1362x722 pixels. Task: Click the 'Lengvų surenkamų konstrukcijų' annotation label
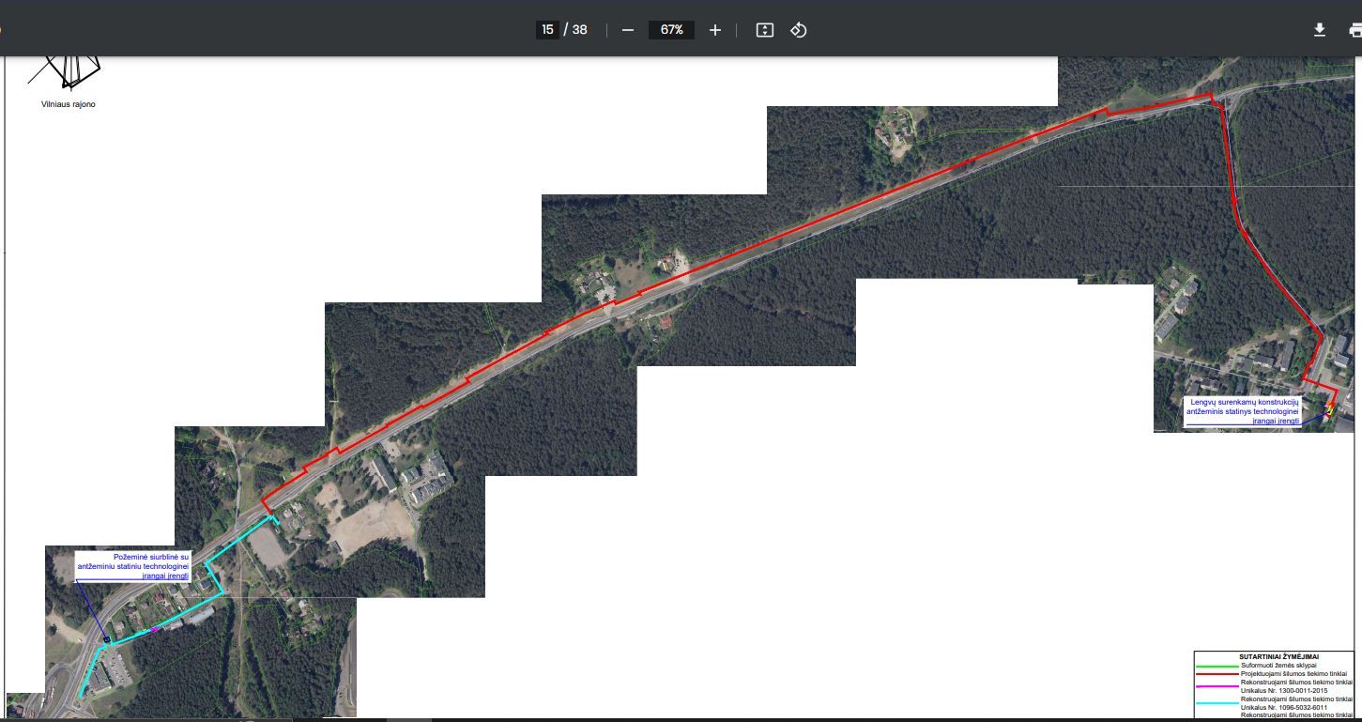click(x=1242, y=411)
